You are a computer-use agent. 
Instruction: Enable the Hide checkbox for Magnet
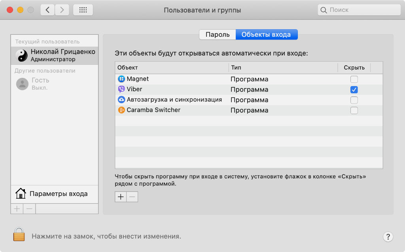(354, 79)
